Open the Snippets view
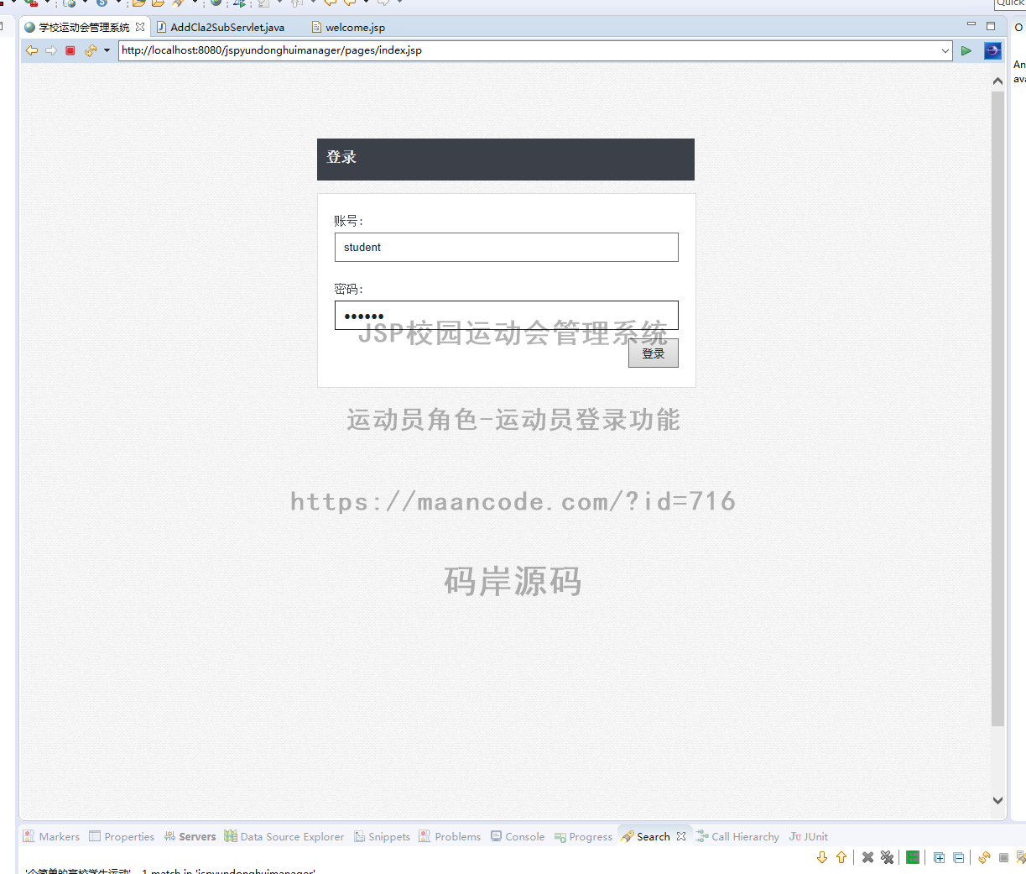 [382, 836]
